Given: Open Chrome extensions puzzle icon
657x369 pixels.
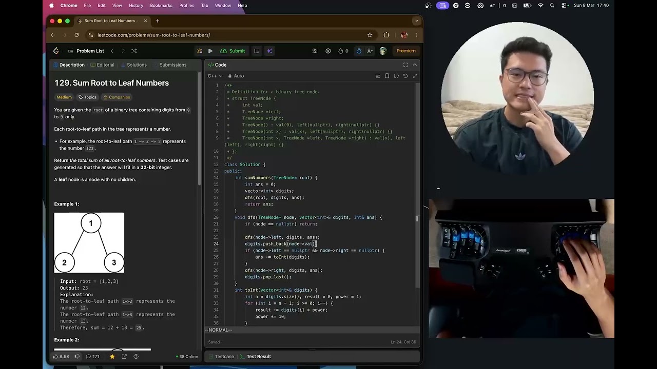Looking at the screenshot, I should click(387, 35).
